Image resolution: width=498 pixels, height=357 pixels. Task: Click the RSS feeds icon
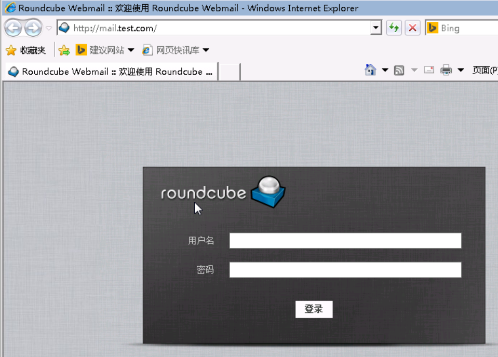[399, 70]
